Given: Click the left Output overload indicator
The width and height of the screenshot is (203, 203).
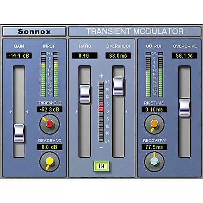Looking at the screenshot, I should (148, 54).
